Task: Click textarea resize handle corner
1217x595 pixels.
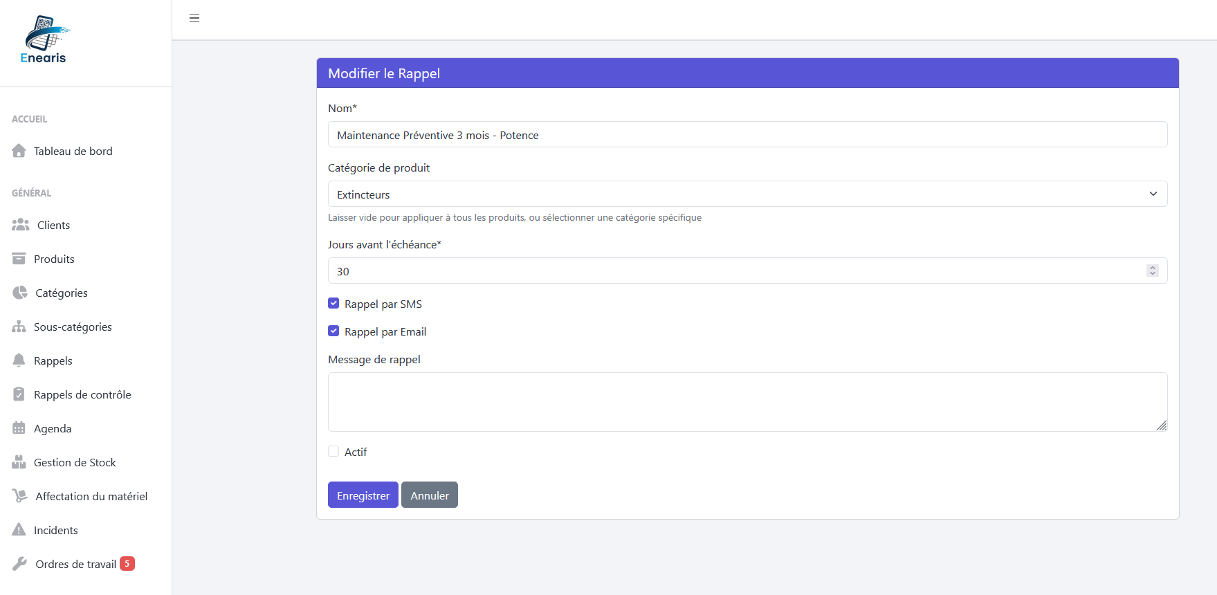Action: (x=1162, y=425)
